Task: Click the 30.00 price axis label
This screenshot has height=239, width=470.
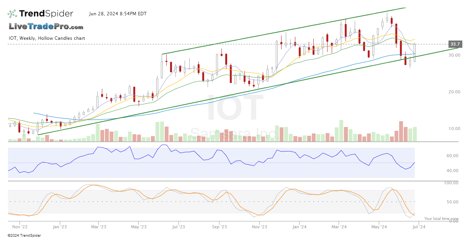Action: 455,55
